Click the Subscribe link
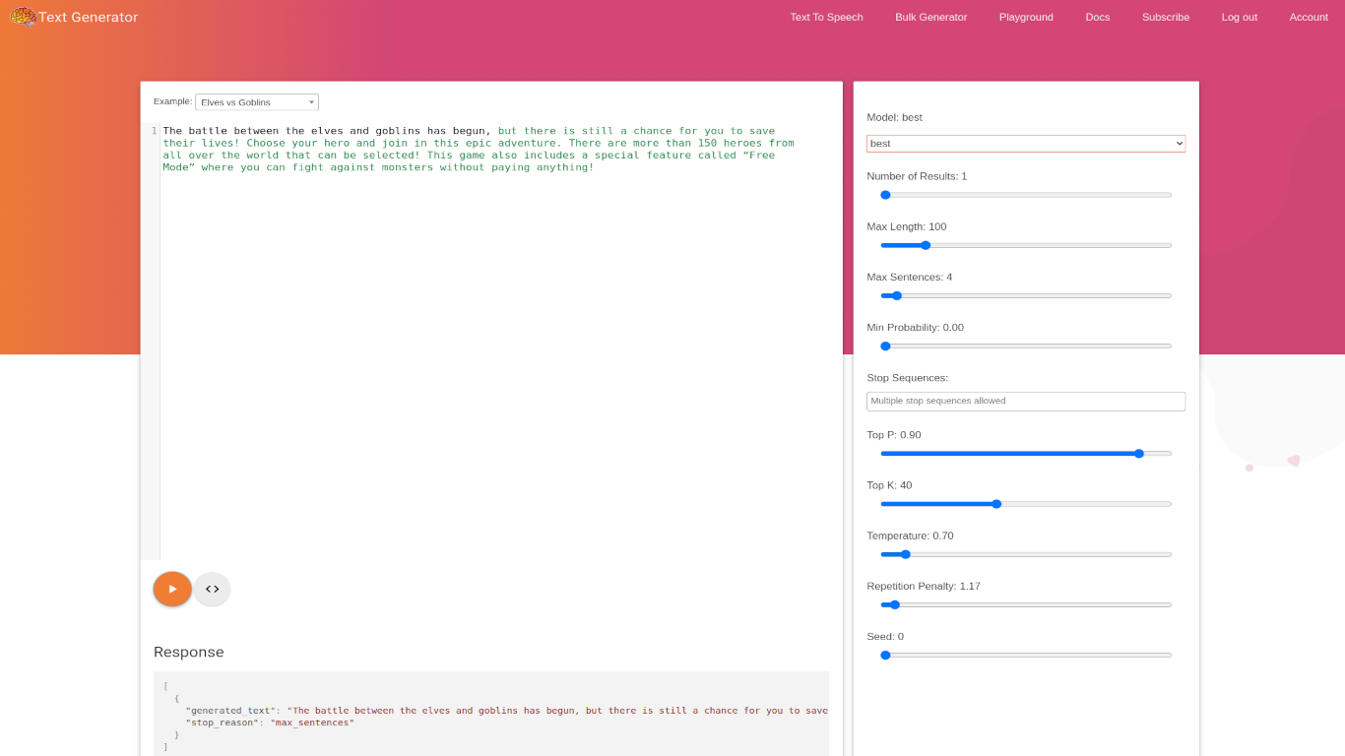This screenshot has width=1345, height=756. click(x=1165, y=17)
